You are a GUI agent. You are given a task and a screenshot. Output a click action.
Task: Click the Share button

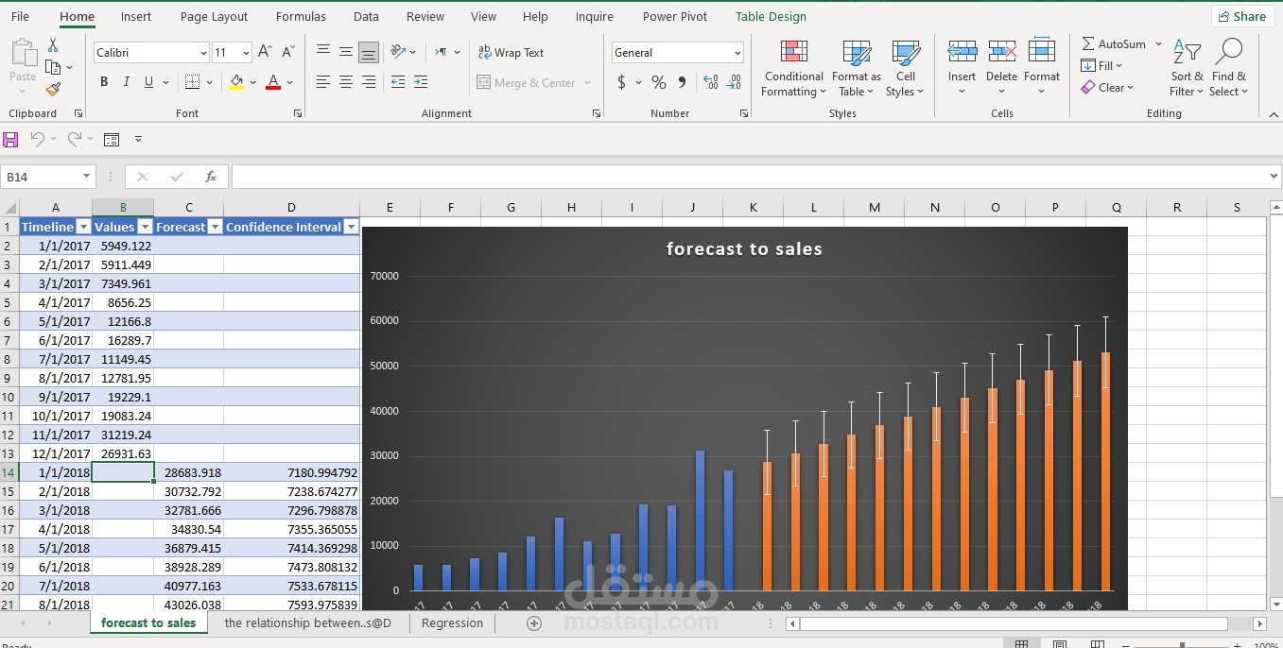coord(1242,16)
